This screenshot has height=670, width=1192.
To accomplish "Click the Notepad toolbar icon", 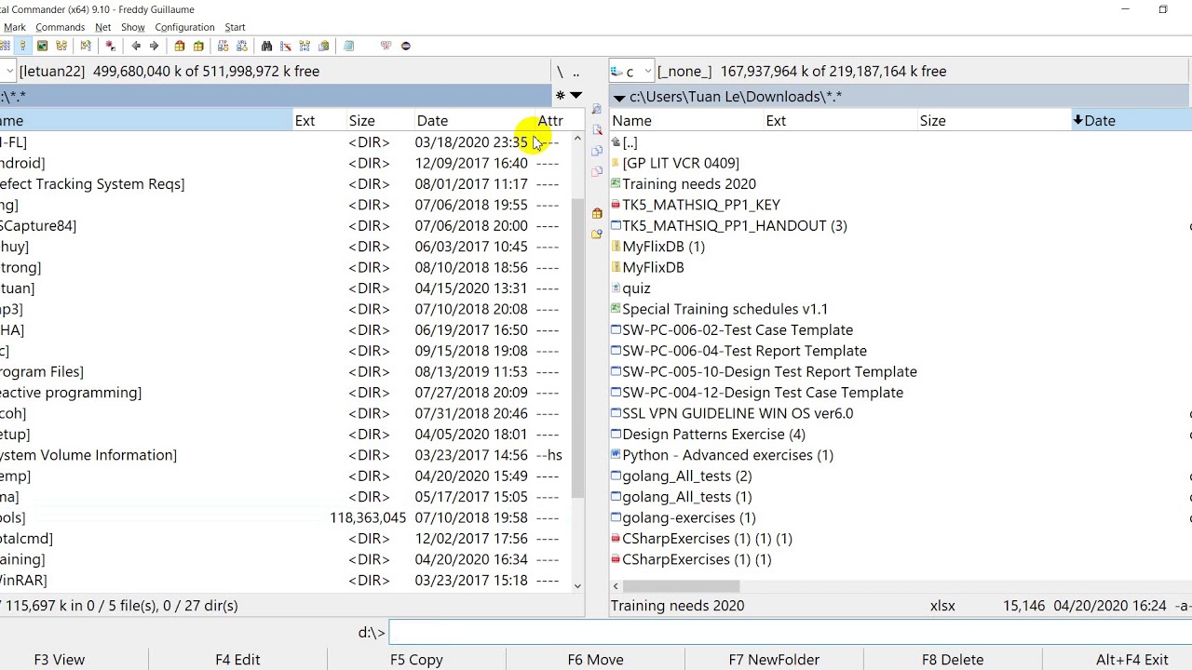I will [348, 46].
